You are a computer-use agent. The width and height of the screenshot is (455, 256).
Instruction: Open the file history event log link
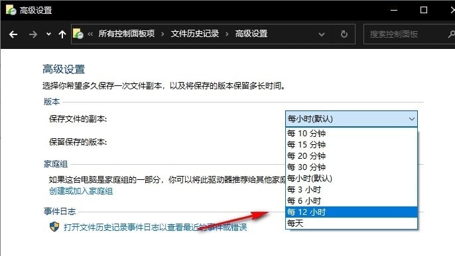tap(155, 228)
